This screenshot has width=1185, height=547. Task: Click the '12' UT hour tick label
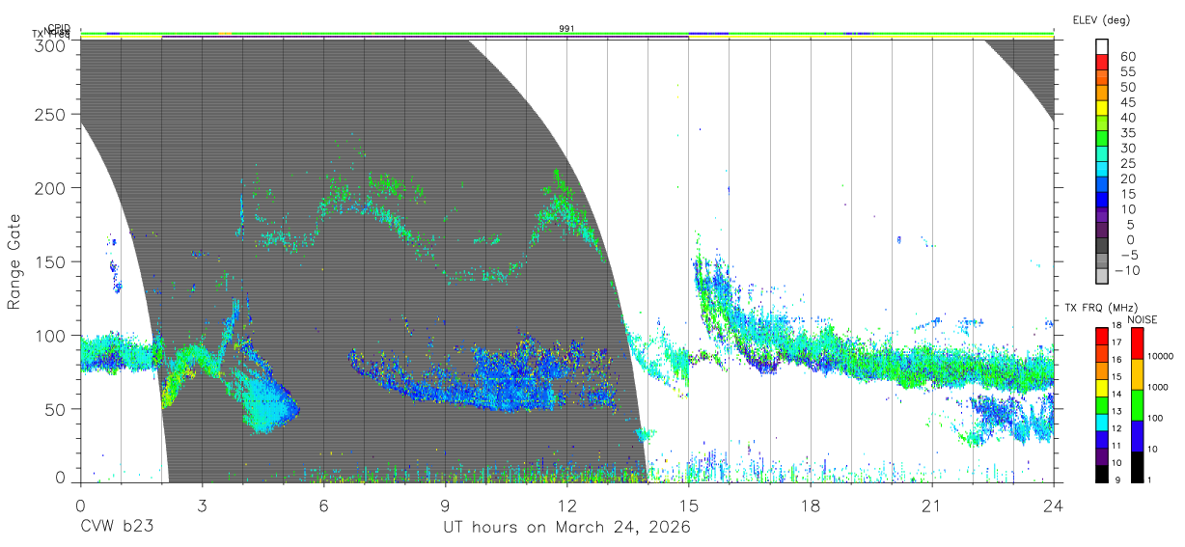click(566, 506)
